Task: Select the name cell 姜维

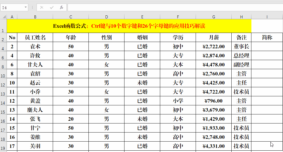Action: 35,137
